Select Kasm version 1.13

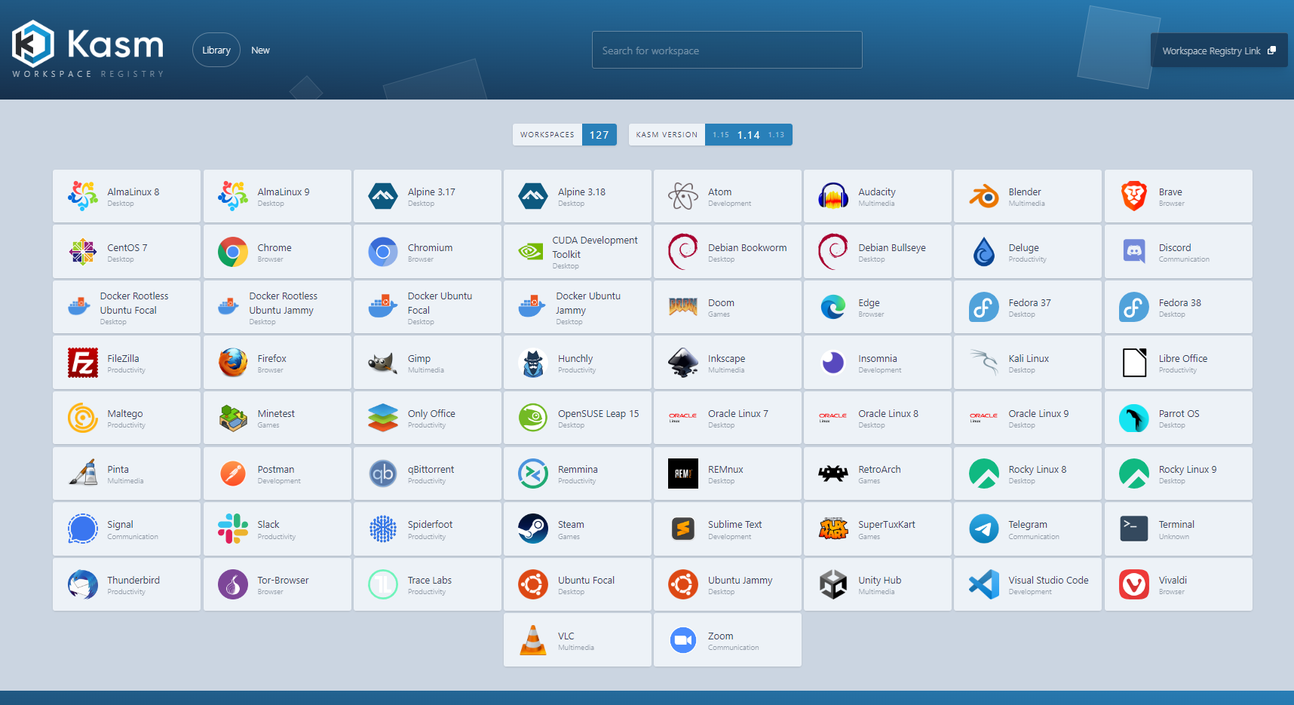776,135
